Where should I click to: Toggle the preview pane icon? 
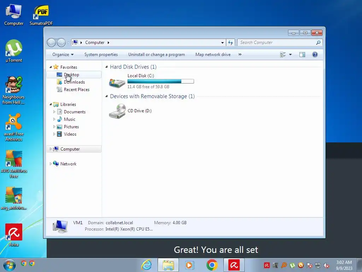pos(302,55)
